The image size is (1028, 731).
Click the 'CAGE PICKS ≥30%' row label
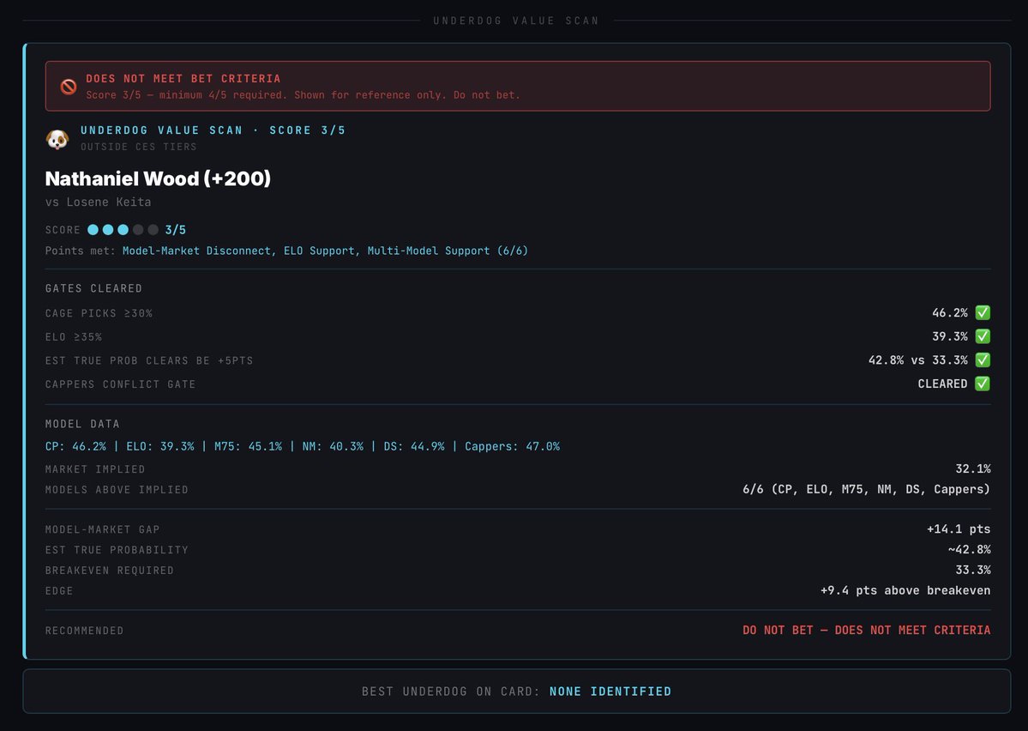point(99,313)
